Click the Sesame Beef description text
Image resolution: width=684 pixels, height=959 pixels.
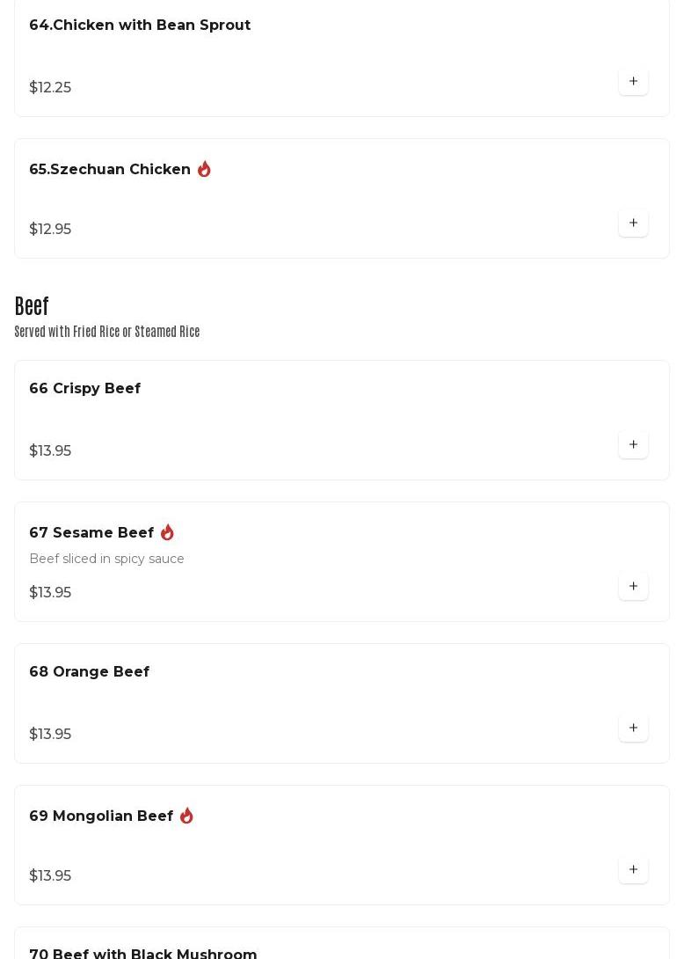point(106,559)
